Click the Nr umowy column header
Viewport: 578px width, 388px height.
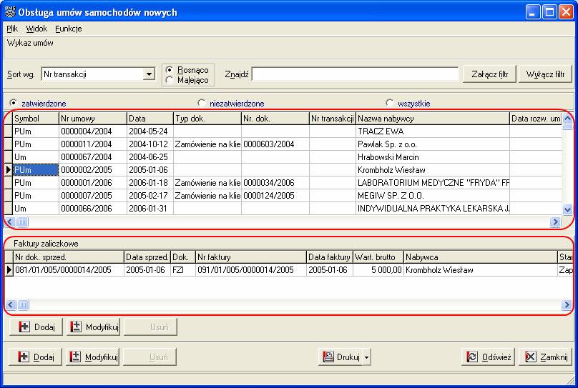point(93,119)
